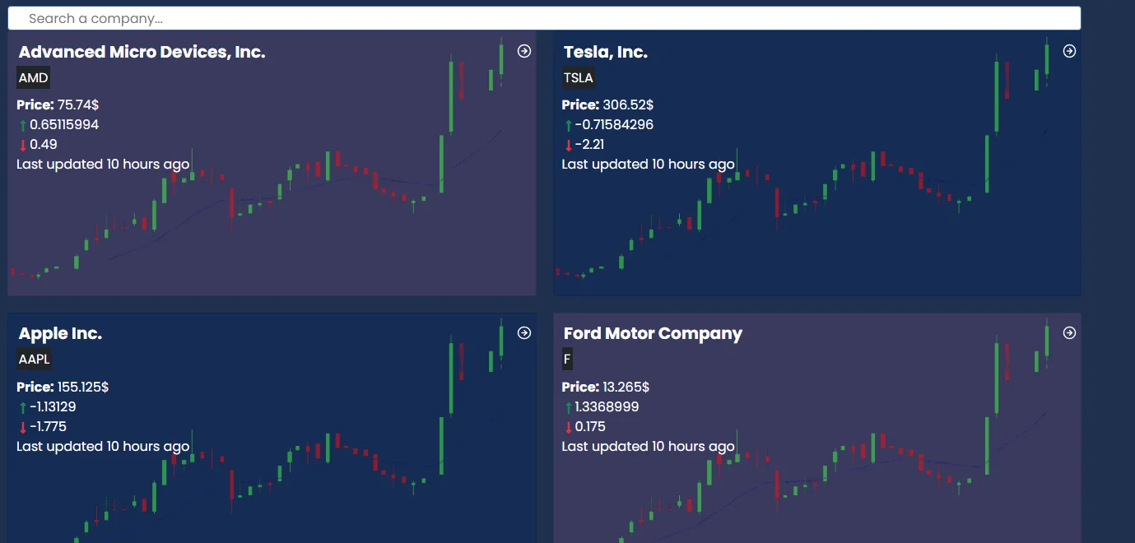Open Apple details via arrow icon

(524, 333)
